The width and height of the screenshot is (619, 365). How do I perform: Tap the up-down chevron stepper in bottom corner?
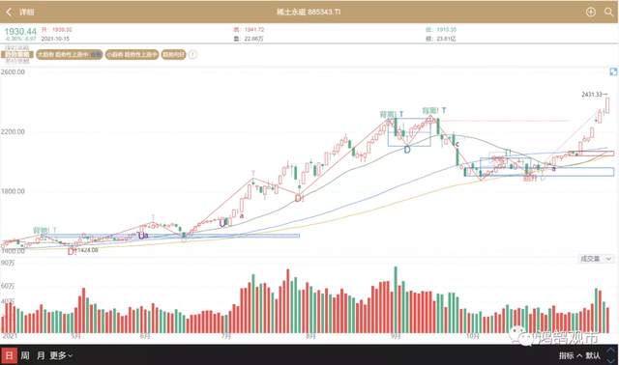coord(610,355)
